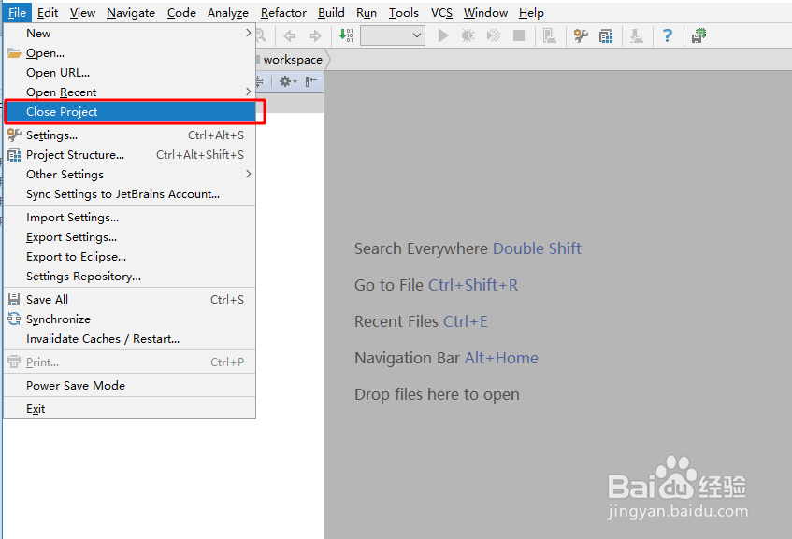Open the Build menu

point(331,13)
